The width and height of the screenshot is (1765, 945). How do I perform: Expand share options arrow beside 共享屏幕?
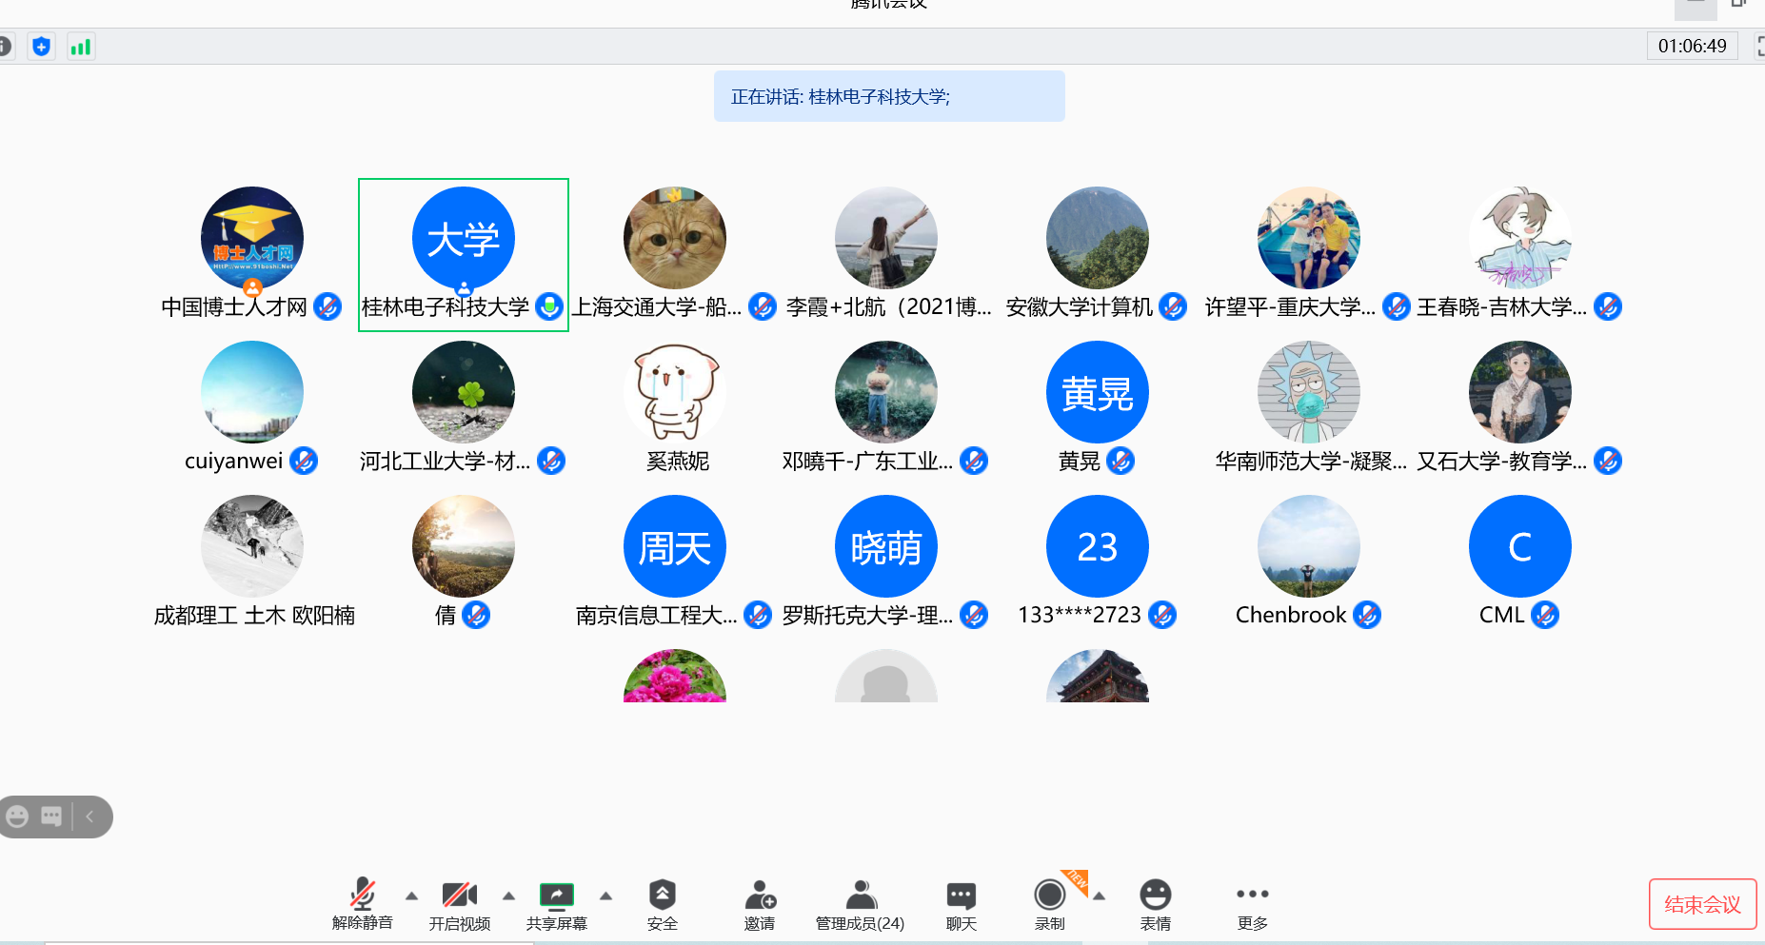point(605,896)
